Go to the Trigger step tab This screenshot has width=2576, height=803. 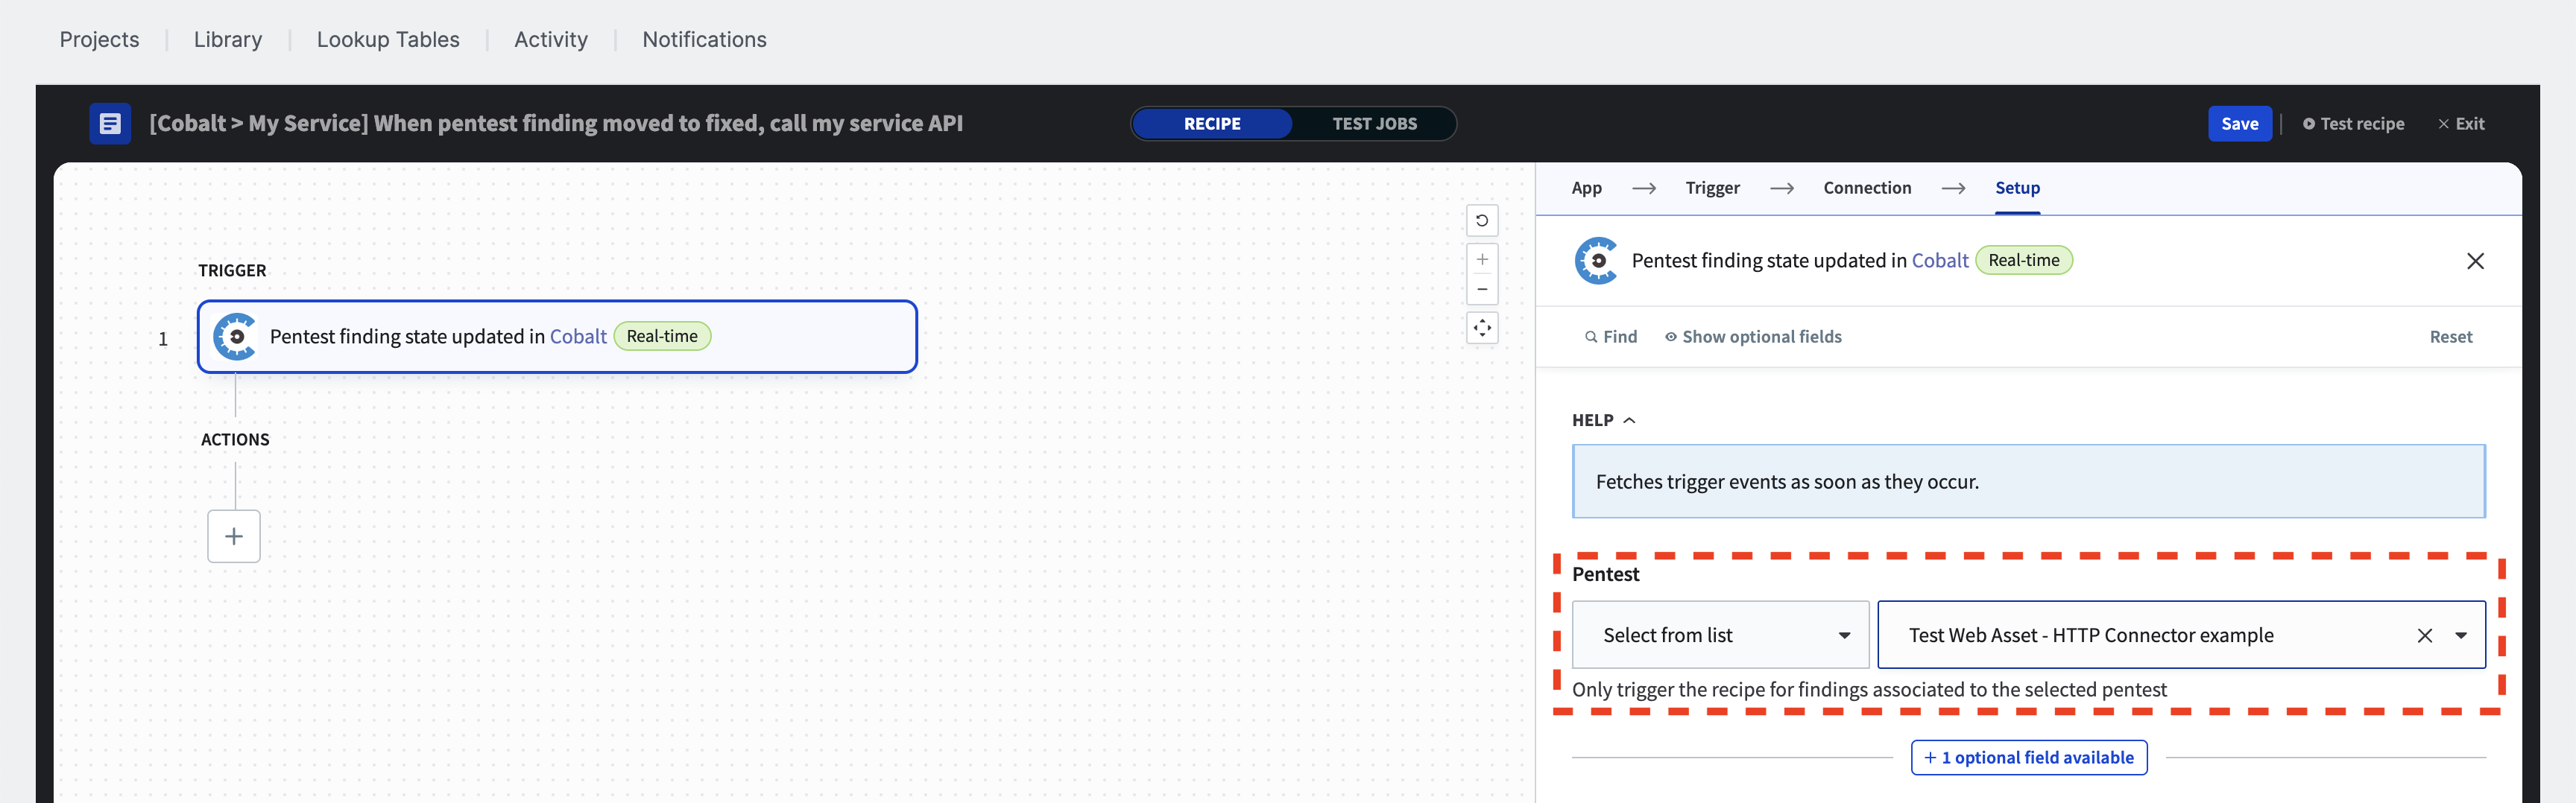[x=1712, y=188]
